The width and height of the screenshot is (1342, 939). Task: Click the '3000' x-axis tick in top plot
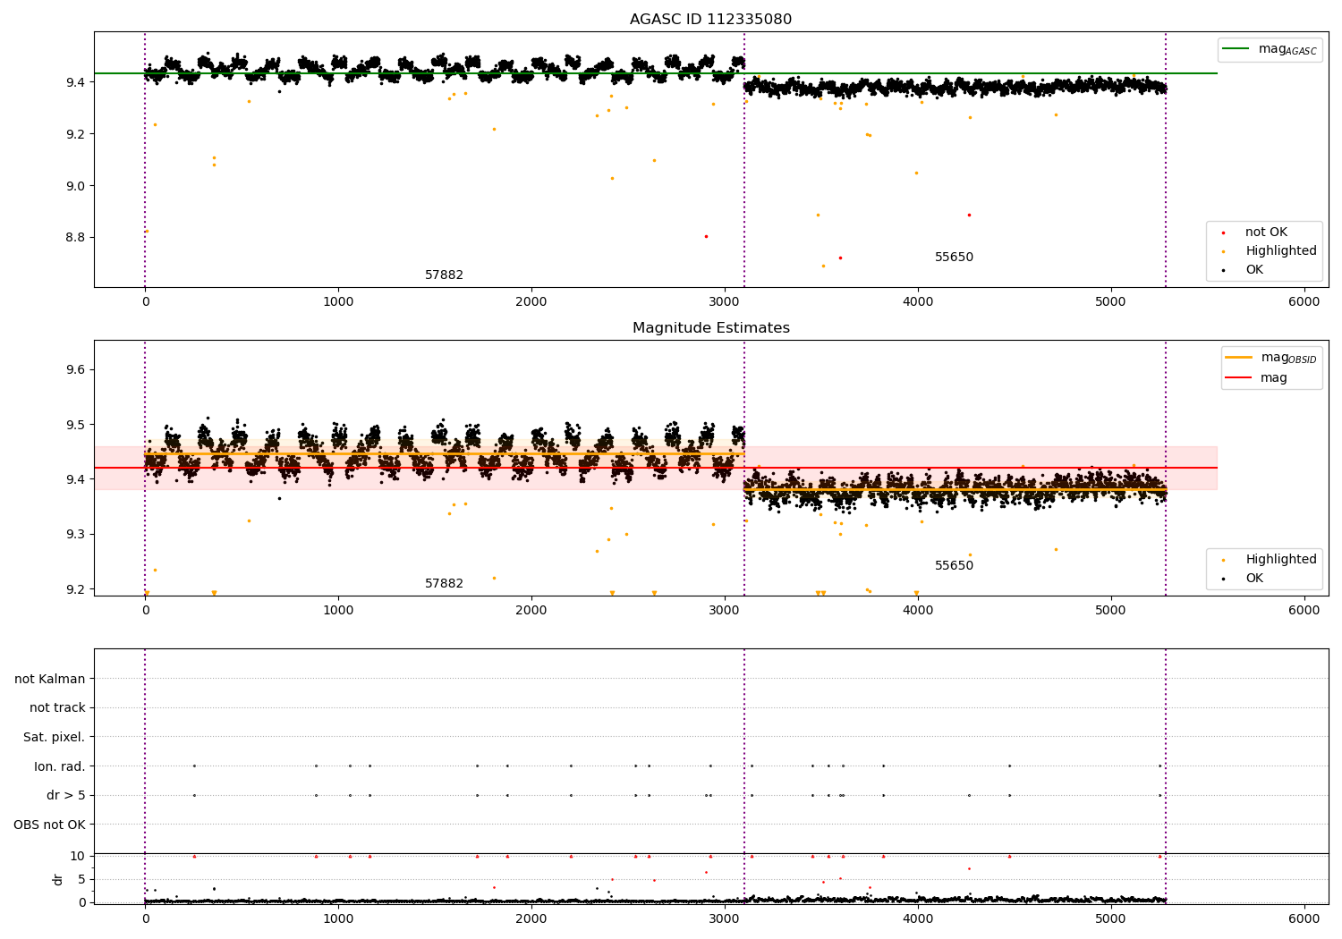tap(725, 302)
